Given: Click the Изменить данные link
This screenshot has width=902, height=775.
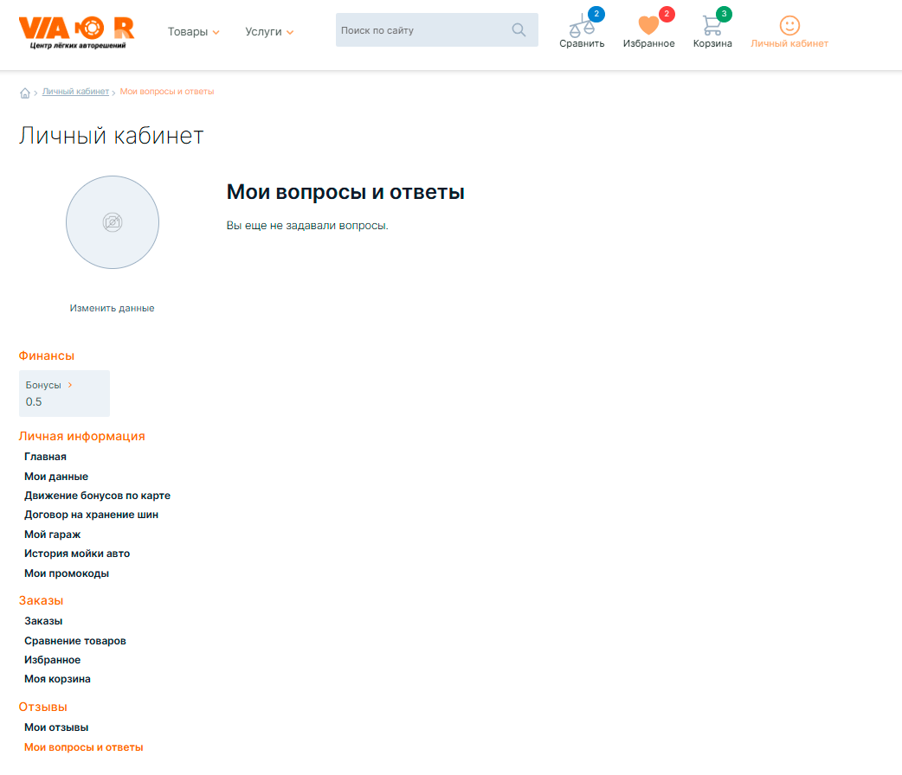Looking at the screenshot, I should (113, 308).
